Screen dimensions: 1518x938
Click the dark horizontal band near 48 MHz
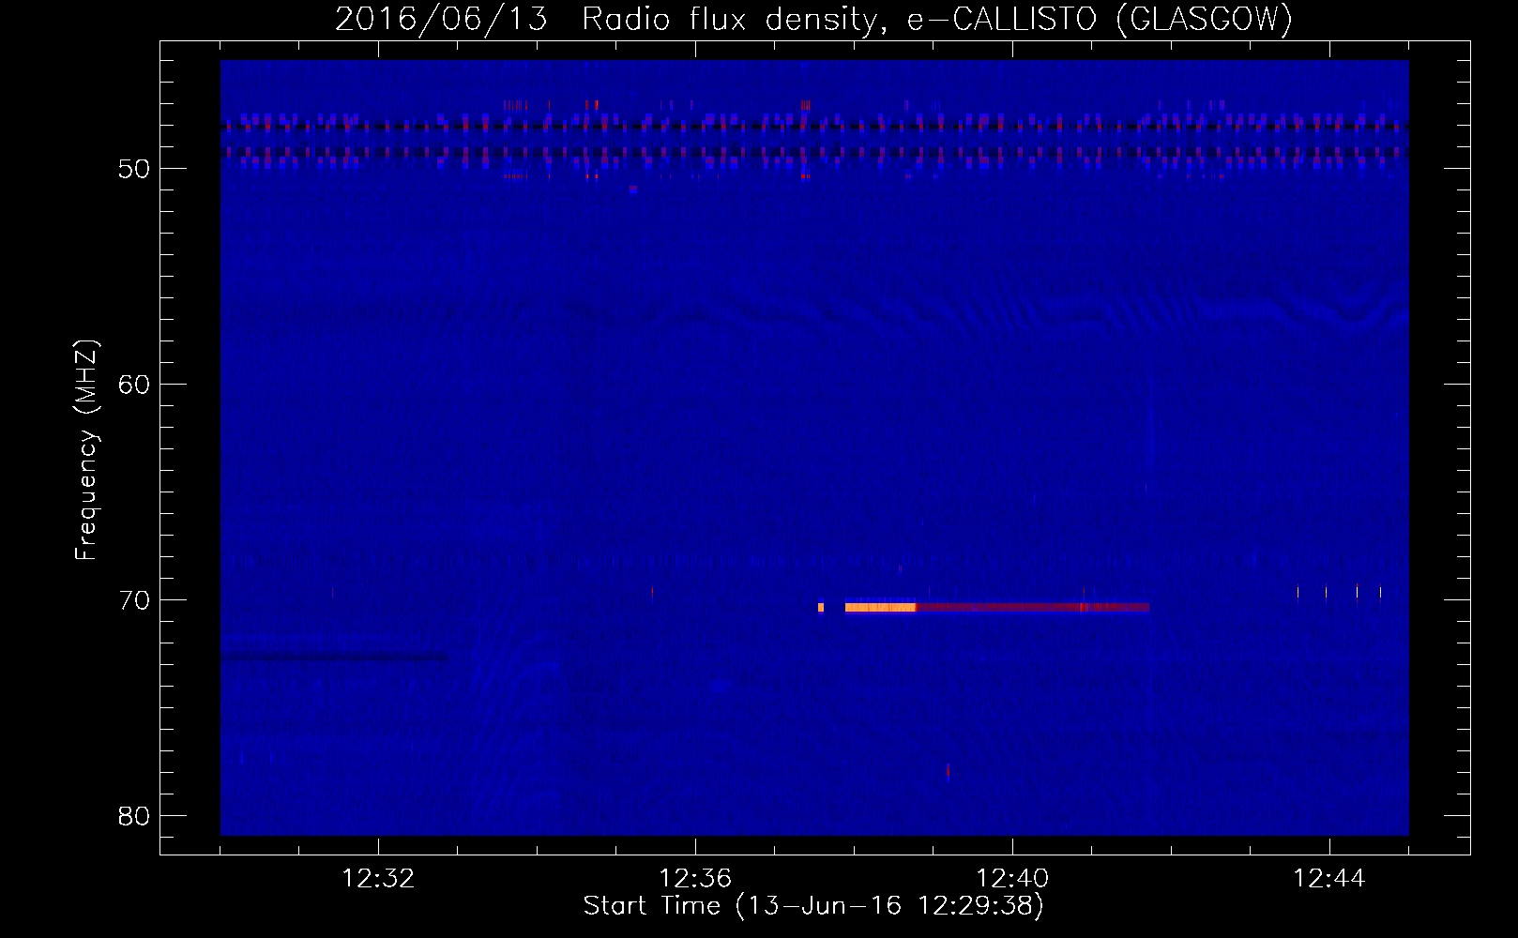tap(814, 127)
